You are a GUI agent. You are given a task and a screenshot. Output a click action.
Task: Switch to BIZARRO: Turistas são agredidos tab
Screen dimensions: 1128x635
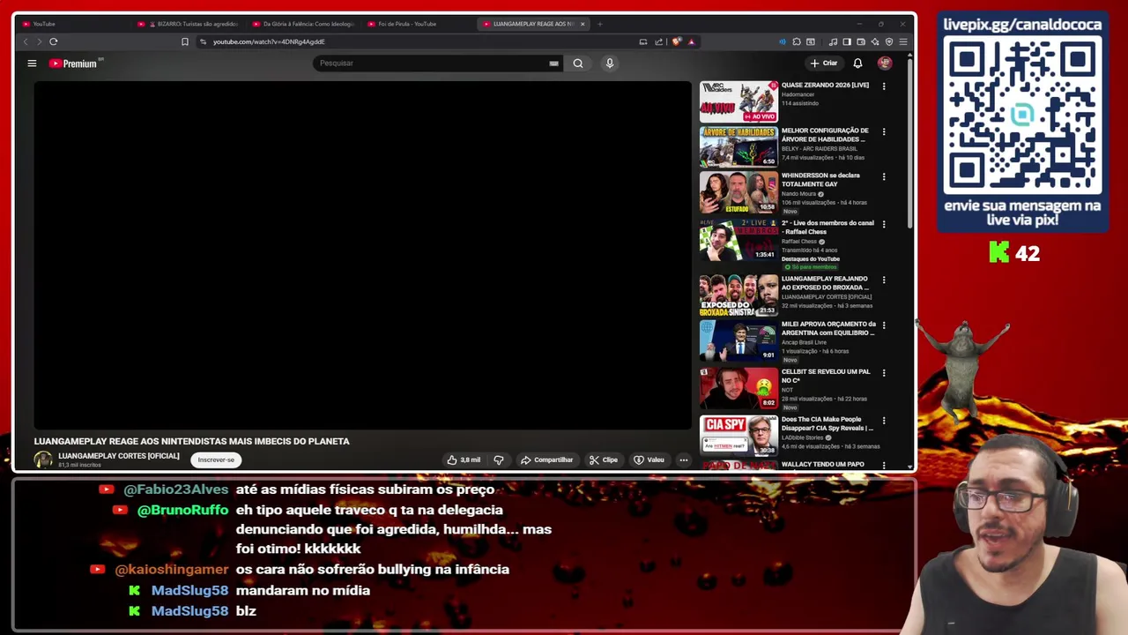[x=188, y=24]
